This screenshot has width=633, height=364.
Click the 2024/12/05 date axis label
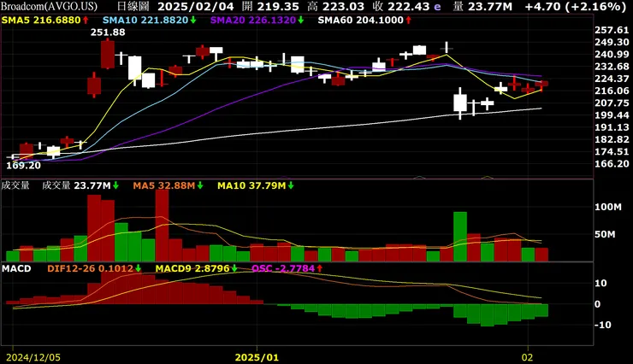33,357
